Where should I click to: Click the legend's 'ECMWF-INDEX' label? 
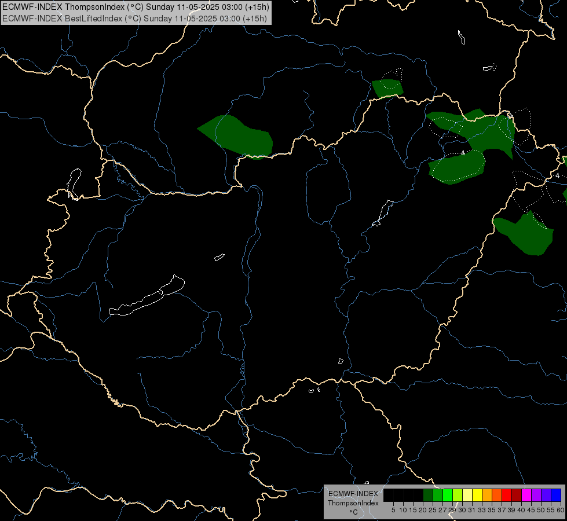353,494
